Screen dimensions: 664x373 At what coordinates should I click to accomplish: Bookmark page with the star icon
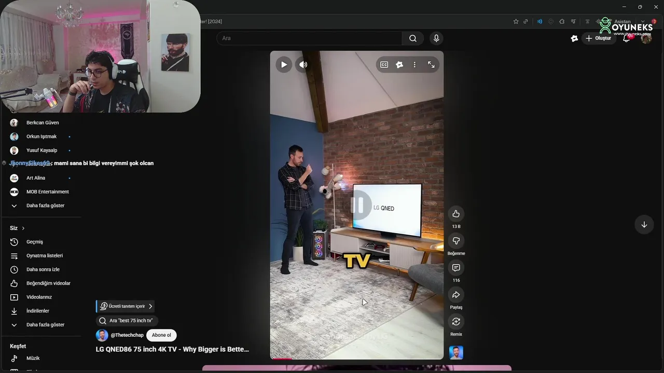click(x=516, y=21)
